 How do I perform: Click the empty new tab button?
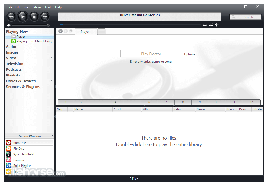pyautogui.click(x=102, y=31)
